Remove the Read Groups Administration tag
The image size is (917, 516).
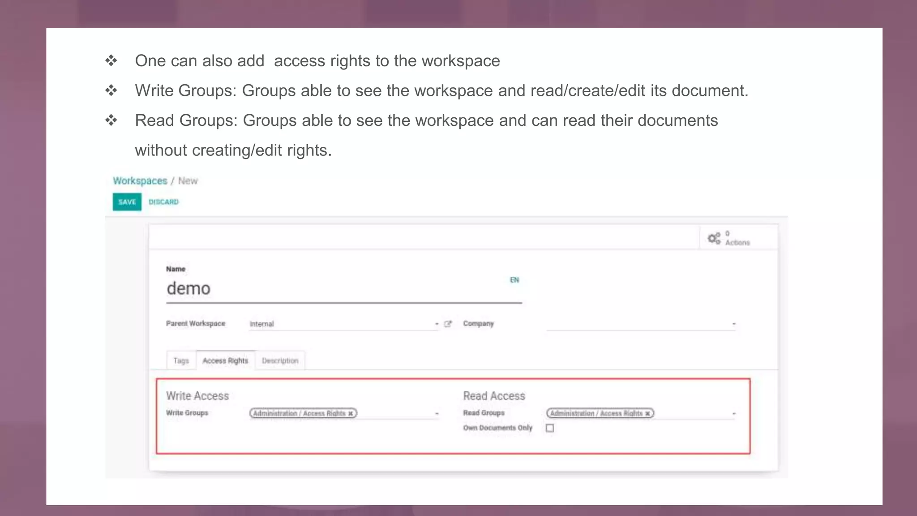[x=647, y=413]
